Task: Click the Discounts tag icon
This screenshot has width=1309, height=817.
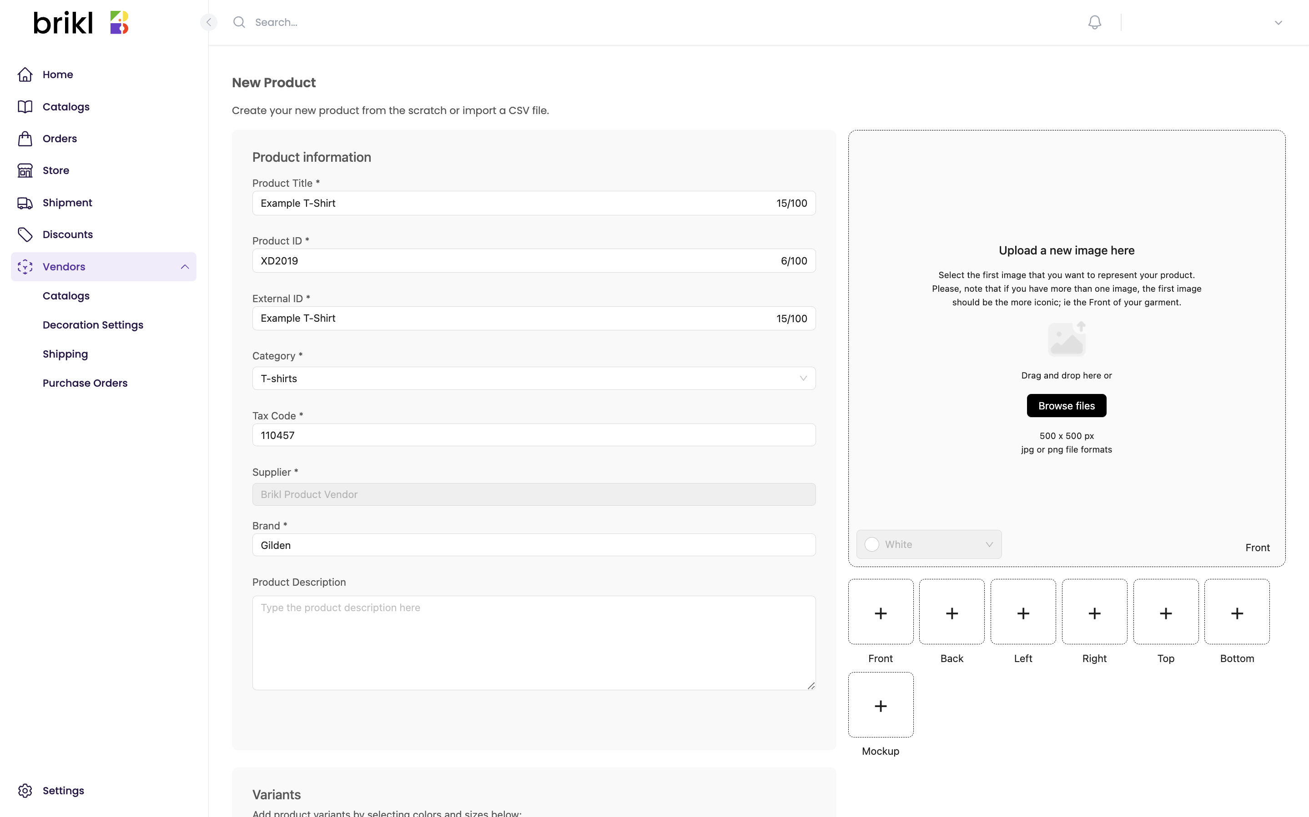Action: [25, 234]
